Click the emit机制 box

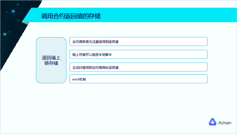(138, 79)
